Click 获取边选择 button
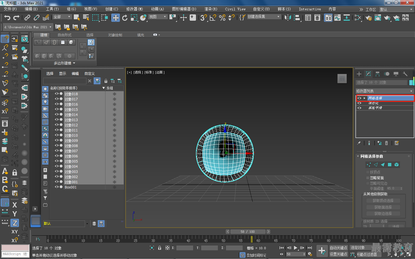Screen dimensions: 415x259 (x=383, y=214)
